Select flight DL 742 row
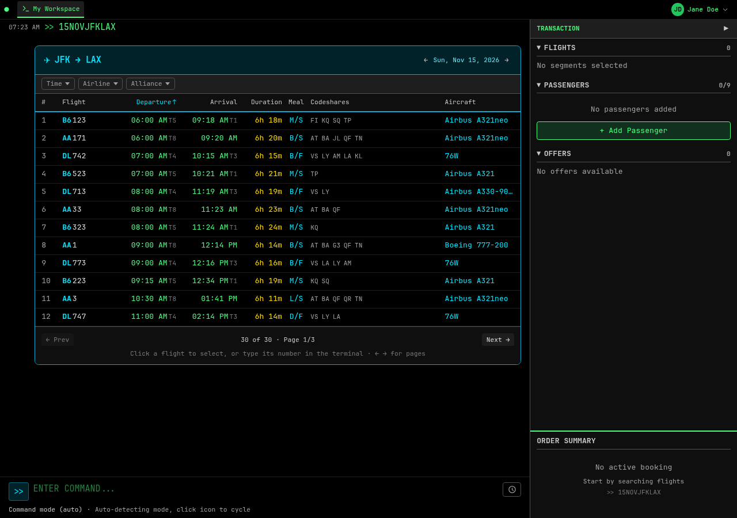The width and height of the screenshot is (737, 518). pyautogui.click(x=278, y=156)
